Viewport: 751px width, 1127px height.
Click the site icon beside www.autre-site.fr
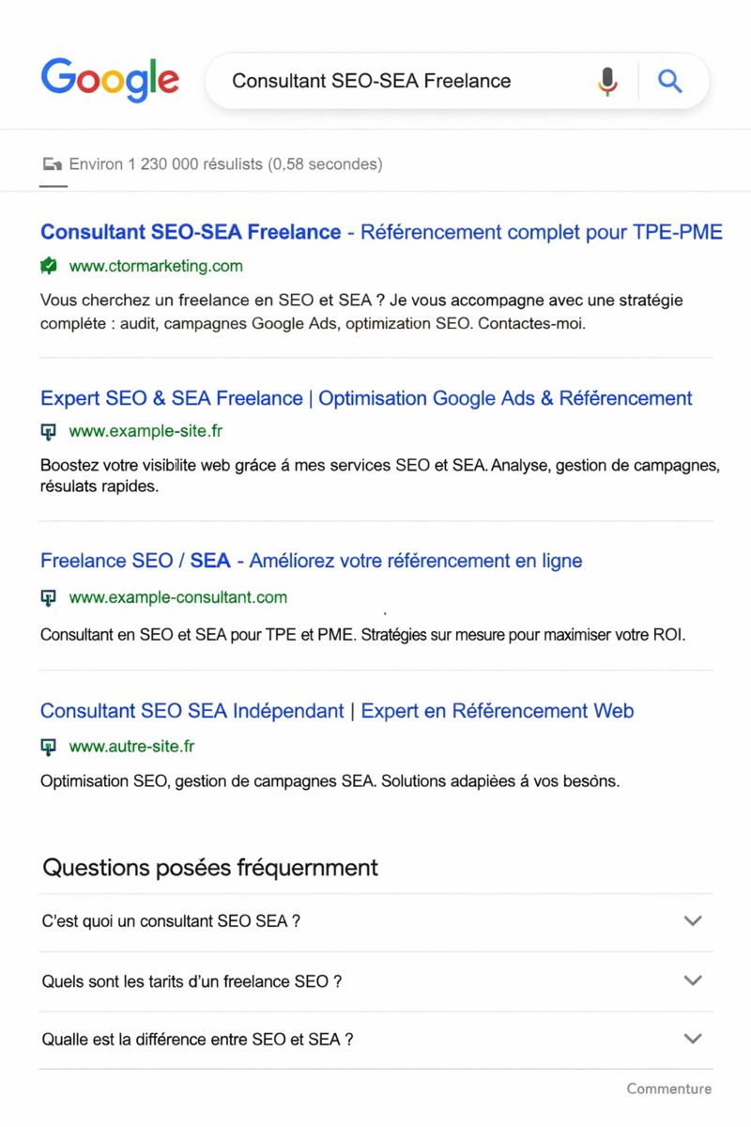pos(48,746)
